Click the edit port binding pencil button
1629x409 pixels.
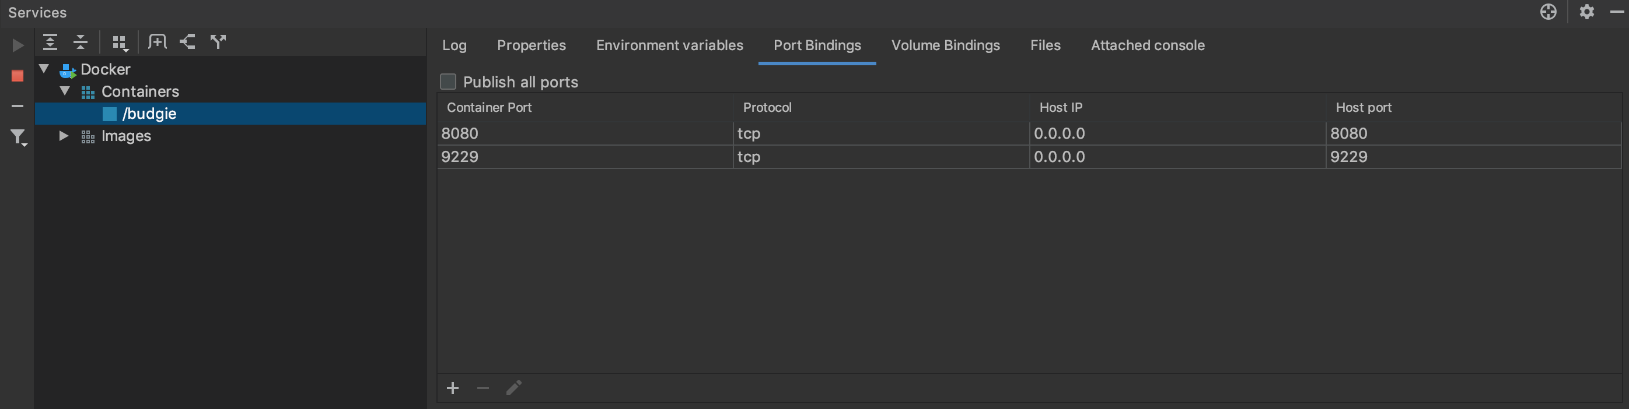tap(513, 388)
